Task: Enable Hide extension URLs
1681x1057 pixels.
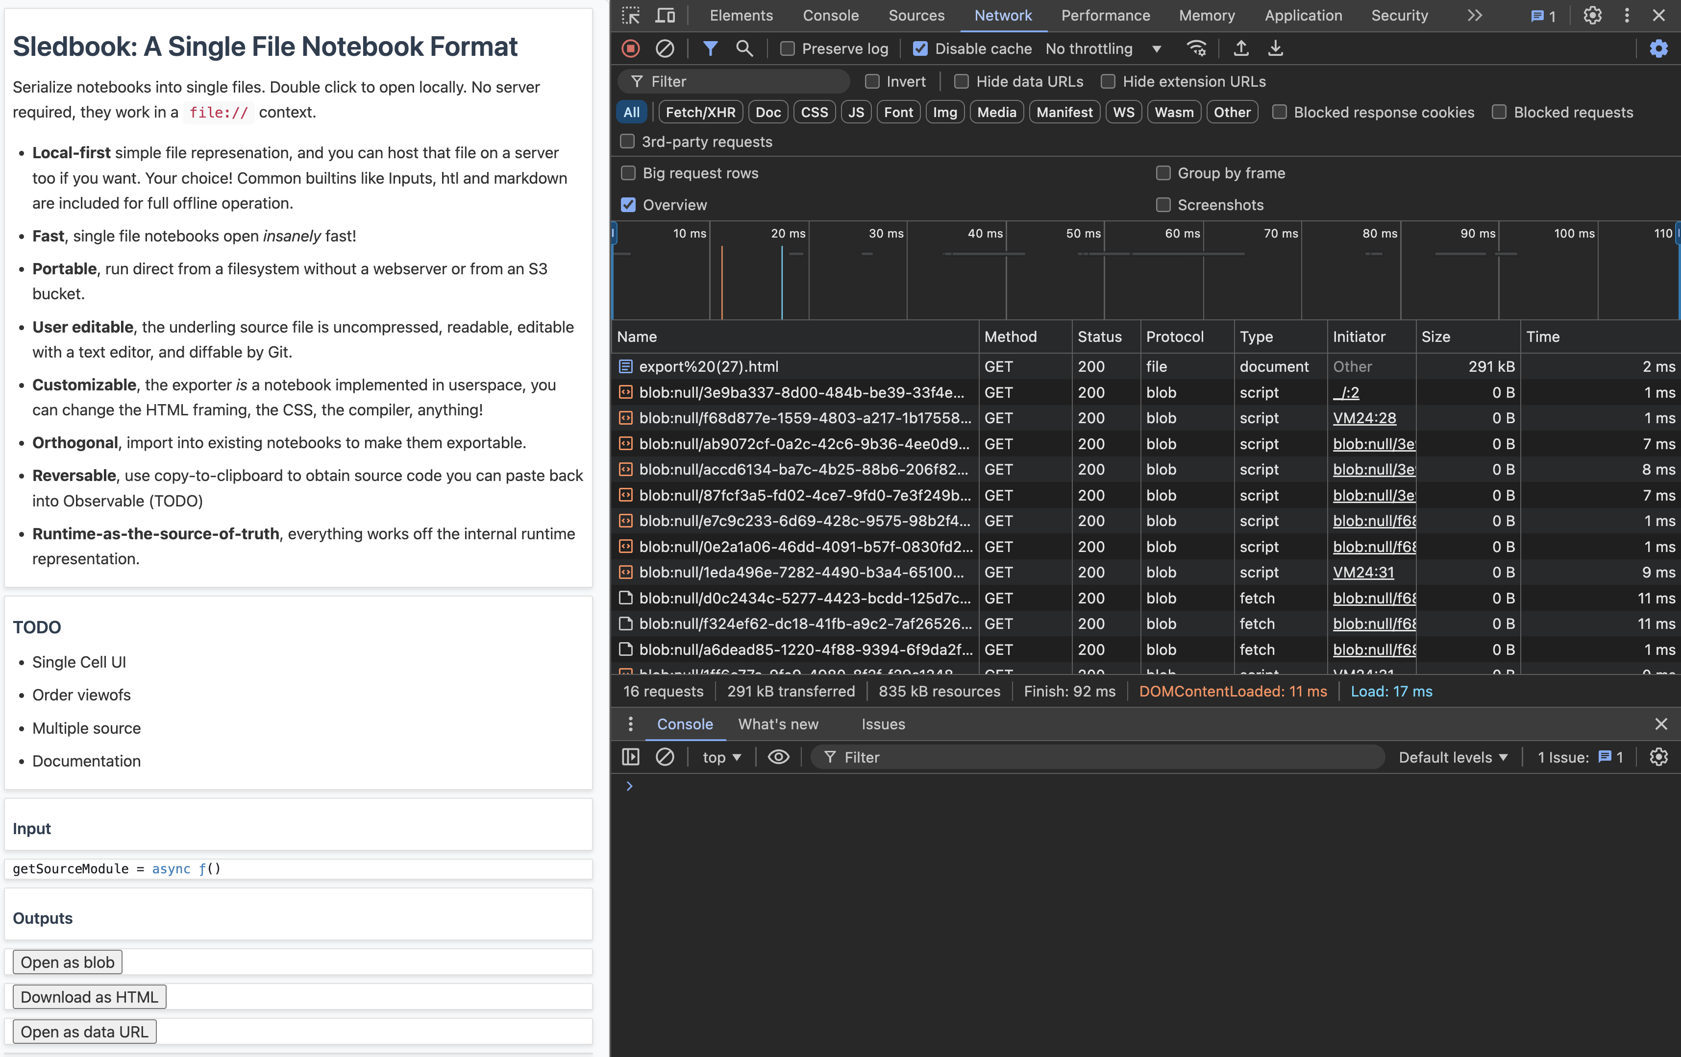Action: click(x=1108, y=82)
